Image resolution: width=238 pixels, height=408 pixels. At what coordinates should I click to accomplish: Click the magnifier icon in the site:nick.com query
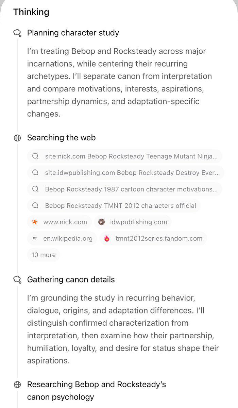(x=35, y=156)
